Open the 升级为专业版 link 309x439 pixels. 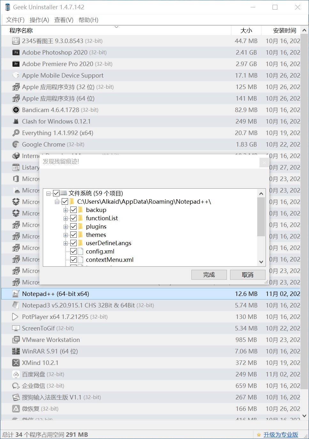tap(281, 435)
